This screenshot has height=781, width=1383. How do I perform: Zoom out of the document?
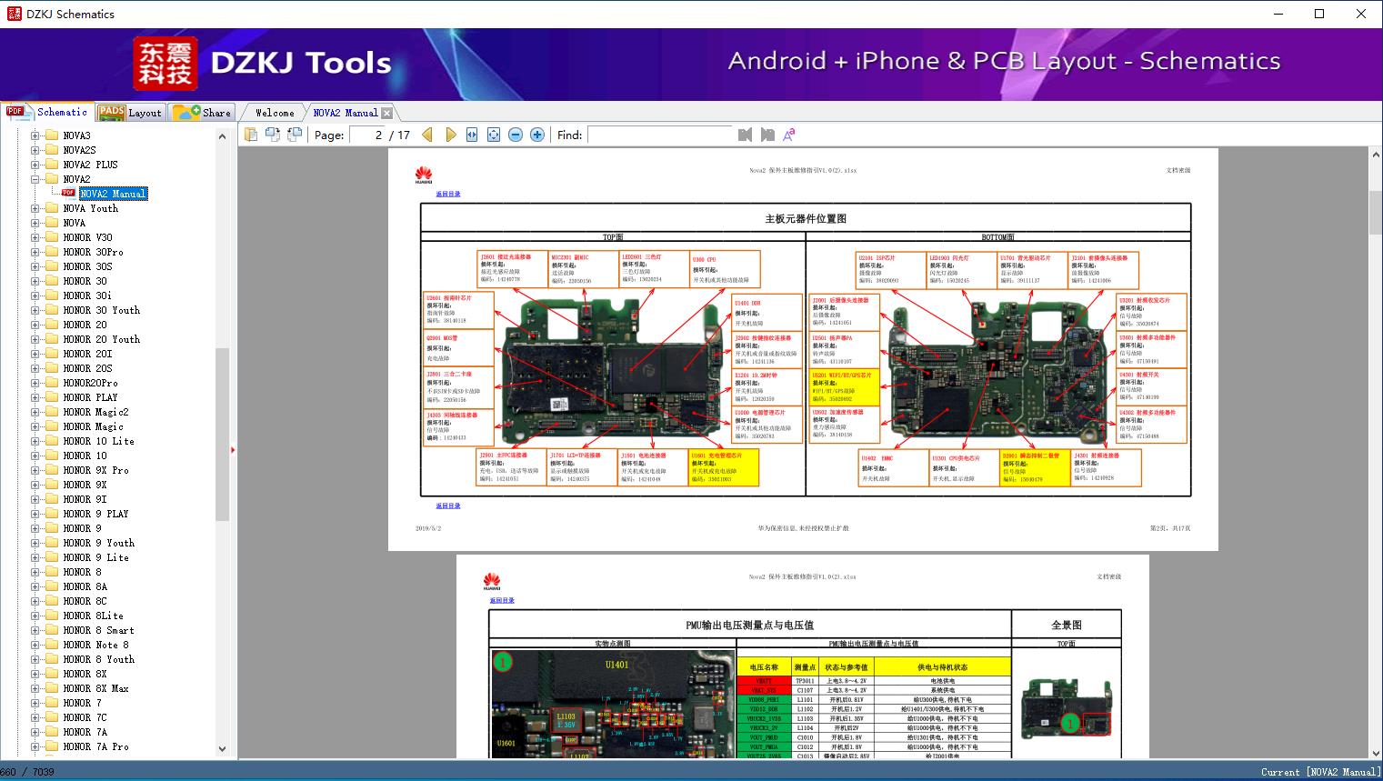pyautogui.click(x=516, y=135)
